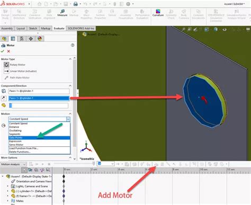Switch to the SOLIDWORKS Add-Ins tab
Viewport: 251px width, 205px height.
click(x=81, y=29)
